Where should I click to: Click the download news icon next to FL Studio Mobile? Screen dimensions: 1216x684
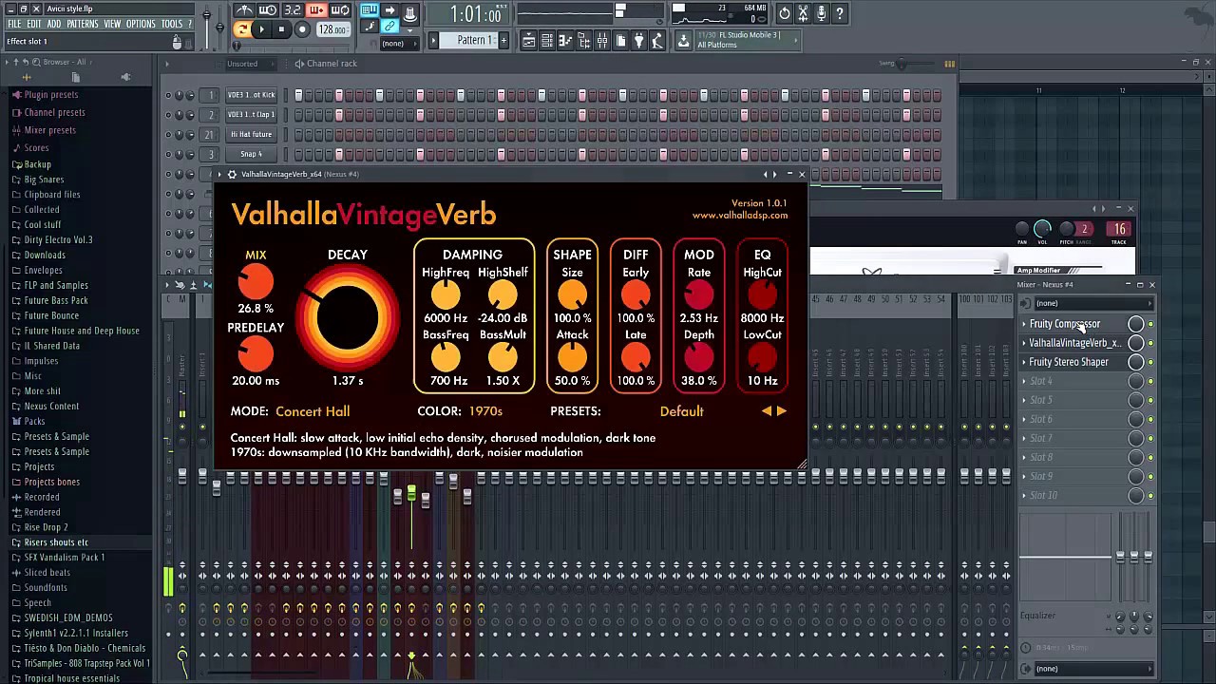pos(683,40)
